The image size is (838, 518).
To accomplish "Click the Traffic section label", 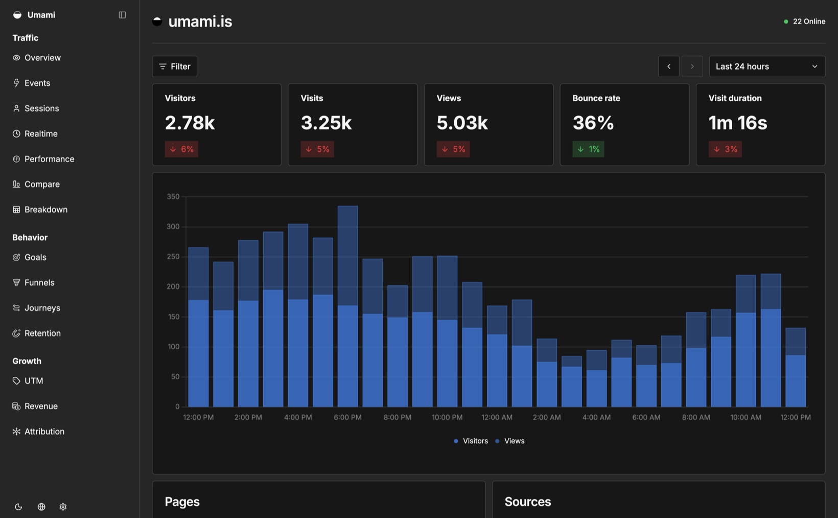I will click(x=25, y=38).
